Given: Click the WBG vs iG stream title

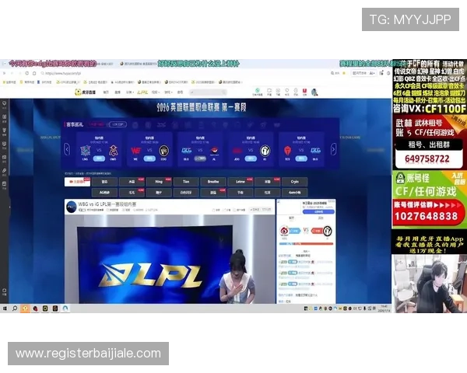Looking at the screenshot, I should tap(107, 204).
